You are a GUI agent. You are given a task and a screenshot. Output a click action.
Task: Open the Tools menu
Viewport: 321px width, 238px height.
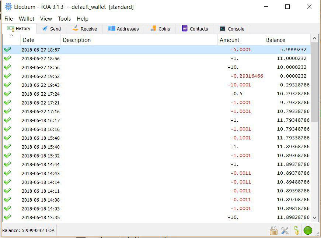tap(64, 19)
